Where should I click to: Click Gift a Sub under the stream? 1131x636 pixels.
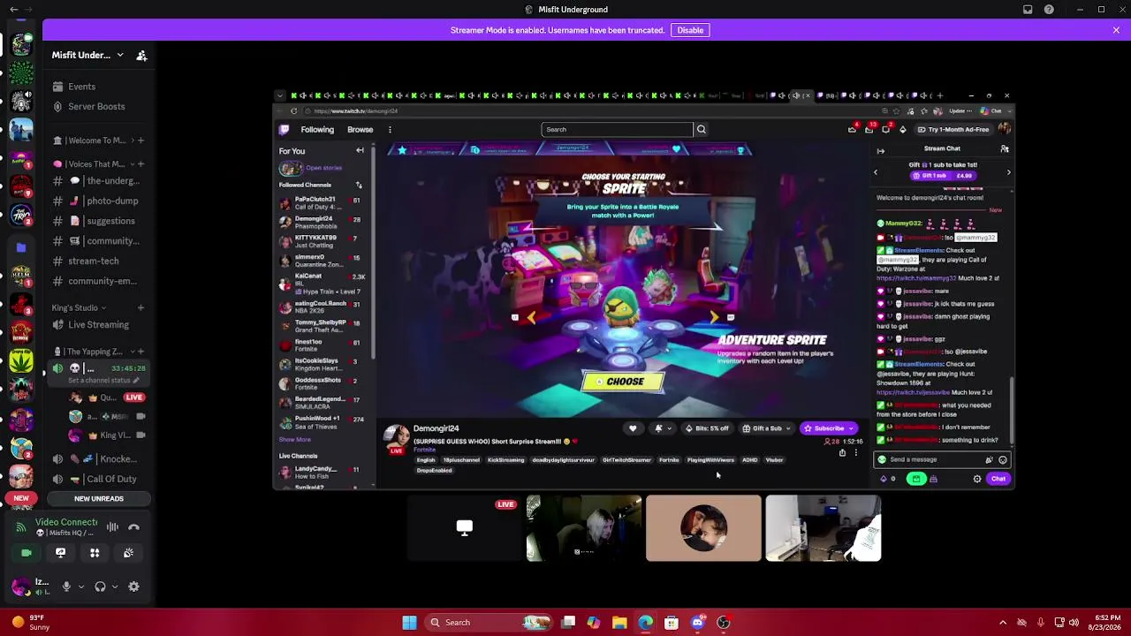click(767, 428)
